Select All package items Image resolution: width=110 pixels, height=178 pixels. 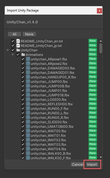coord(15,34)
